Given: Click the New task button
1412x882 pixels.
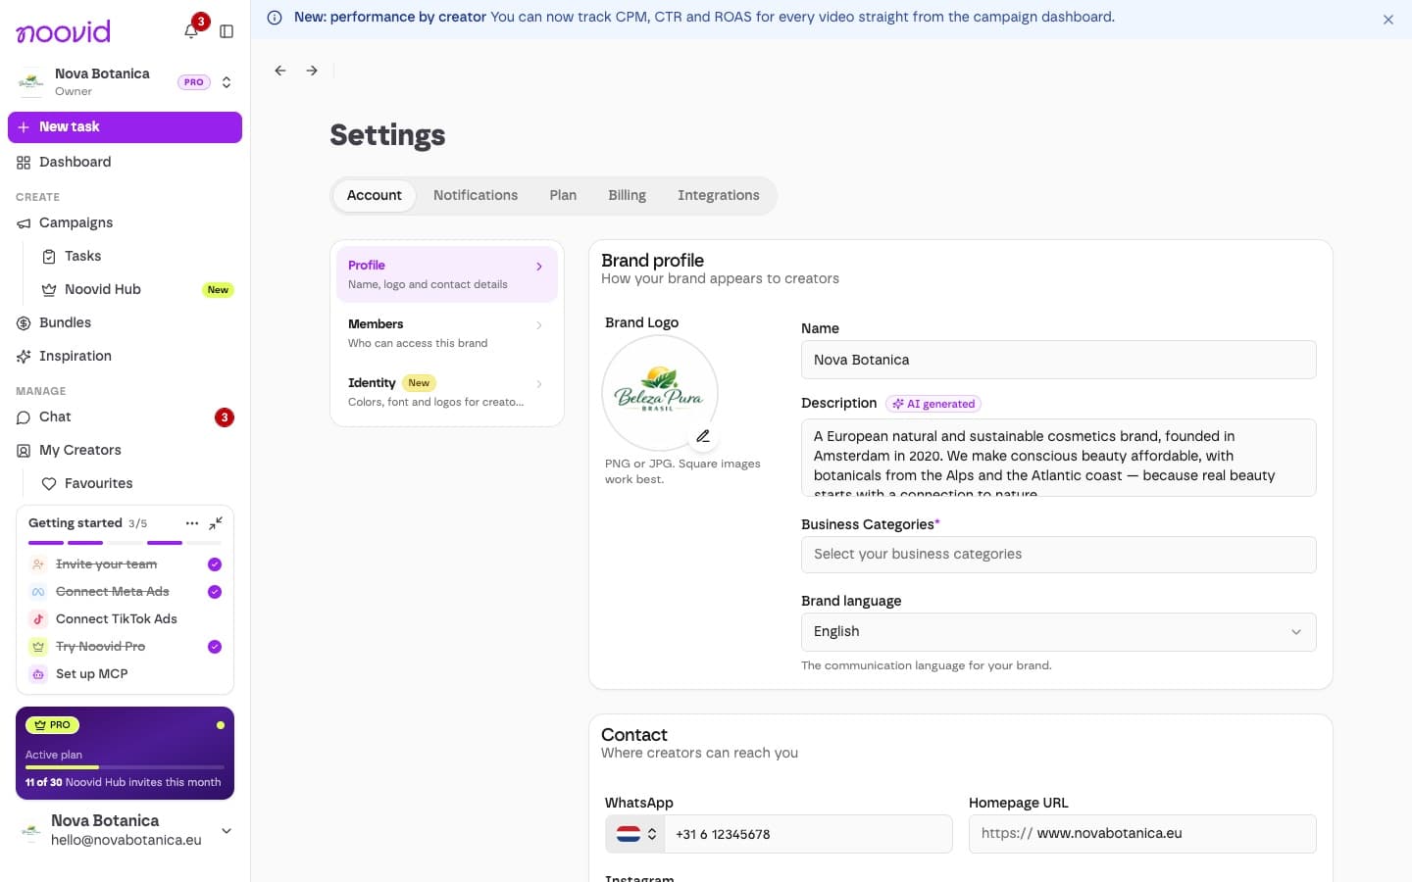Looking at the screenshot, I should pyautogui.click(x=125, y=127).
